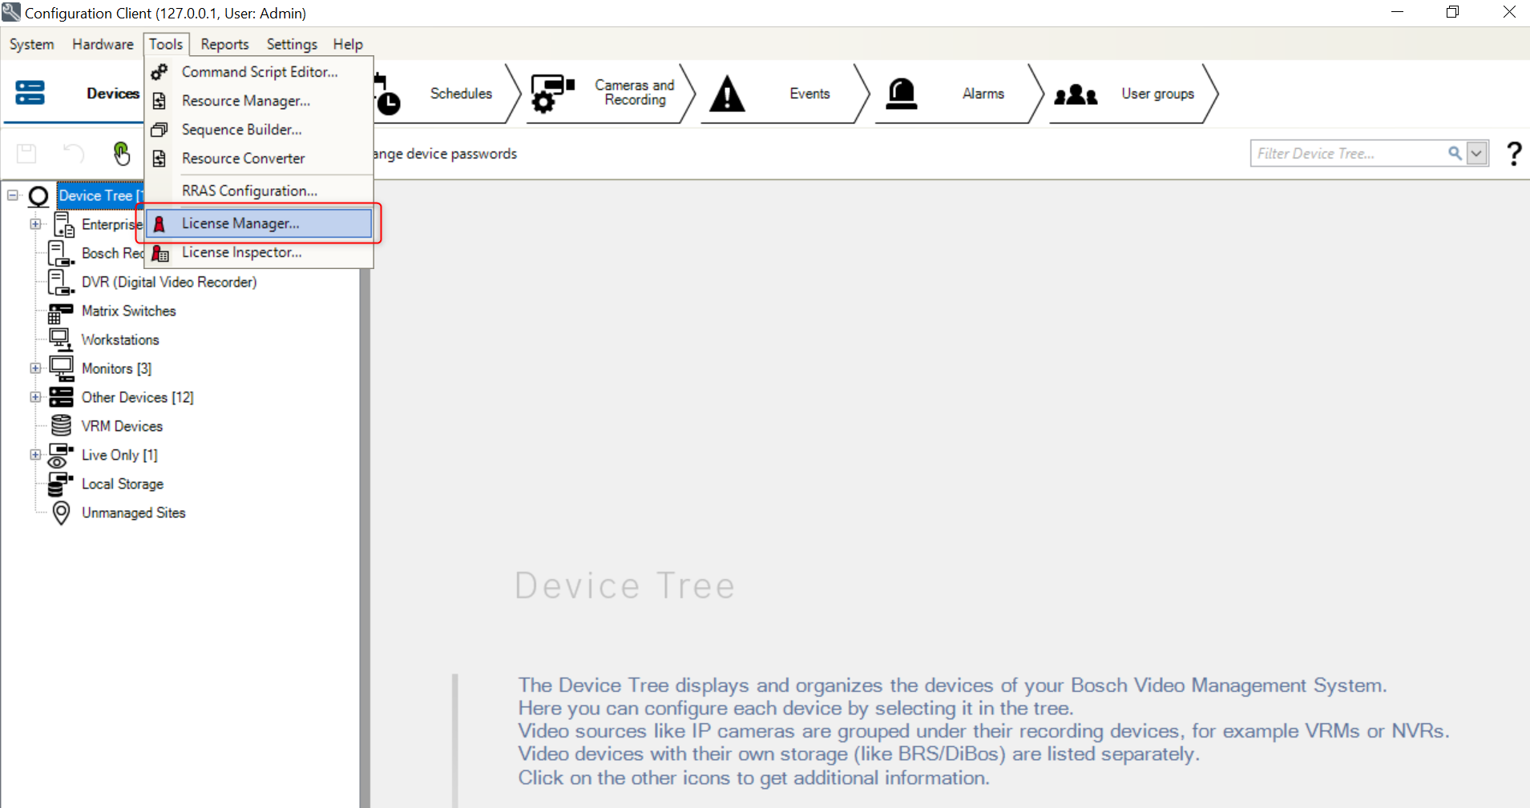The width and height of the screenshot is (1530, 808).
Task: Expand the Monitors [3] node
Action: (35, 368)
